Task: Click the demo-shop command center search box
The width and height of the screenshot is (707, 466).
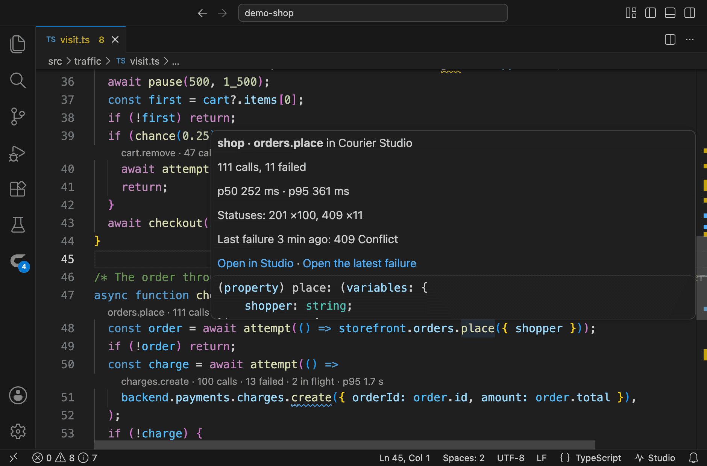Action: [373, 13]
